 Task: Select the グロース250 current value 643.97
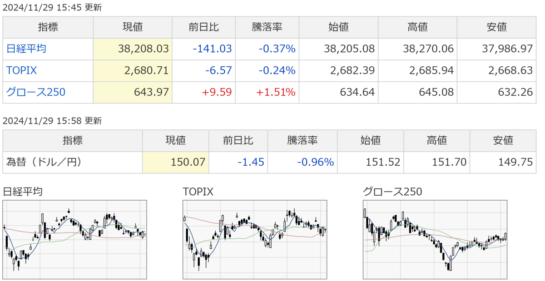pos(152,92)
